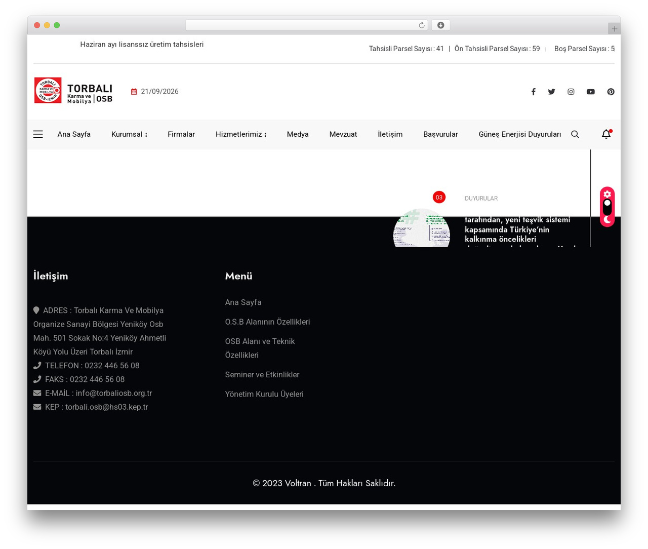Expand the Hizmetlerimiz dropdown menu
Image resolution: width=648 pixels, height=549 pixels.
pos(241,134)
